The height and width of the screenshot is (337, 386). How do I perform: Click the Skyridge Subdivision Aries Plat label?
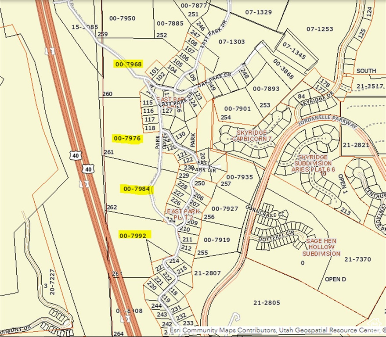[316, 163]
